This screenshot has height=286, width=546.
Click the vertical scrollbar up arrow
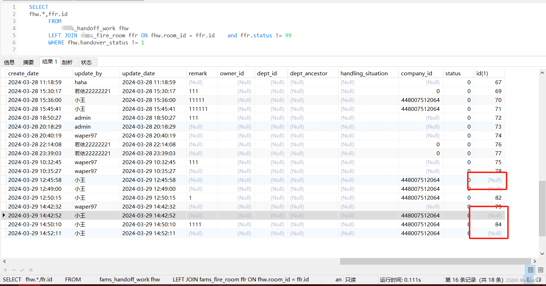pos(542,72)
